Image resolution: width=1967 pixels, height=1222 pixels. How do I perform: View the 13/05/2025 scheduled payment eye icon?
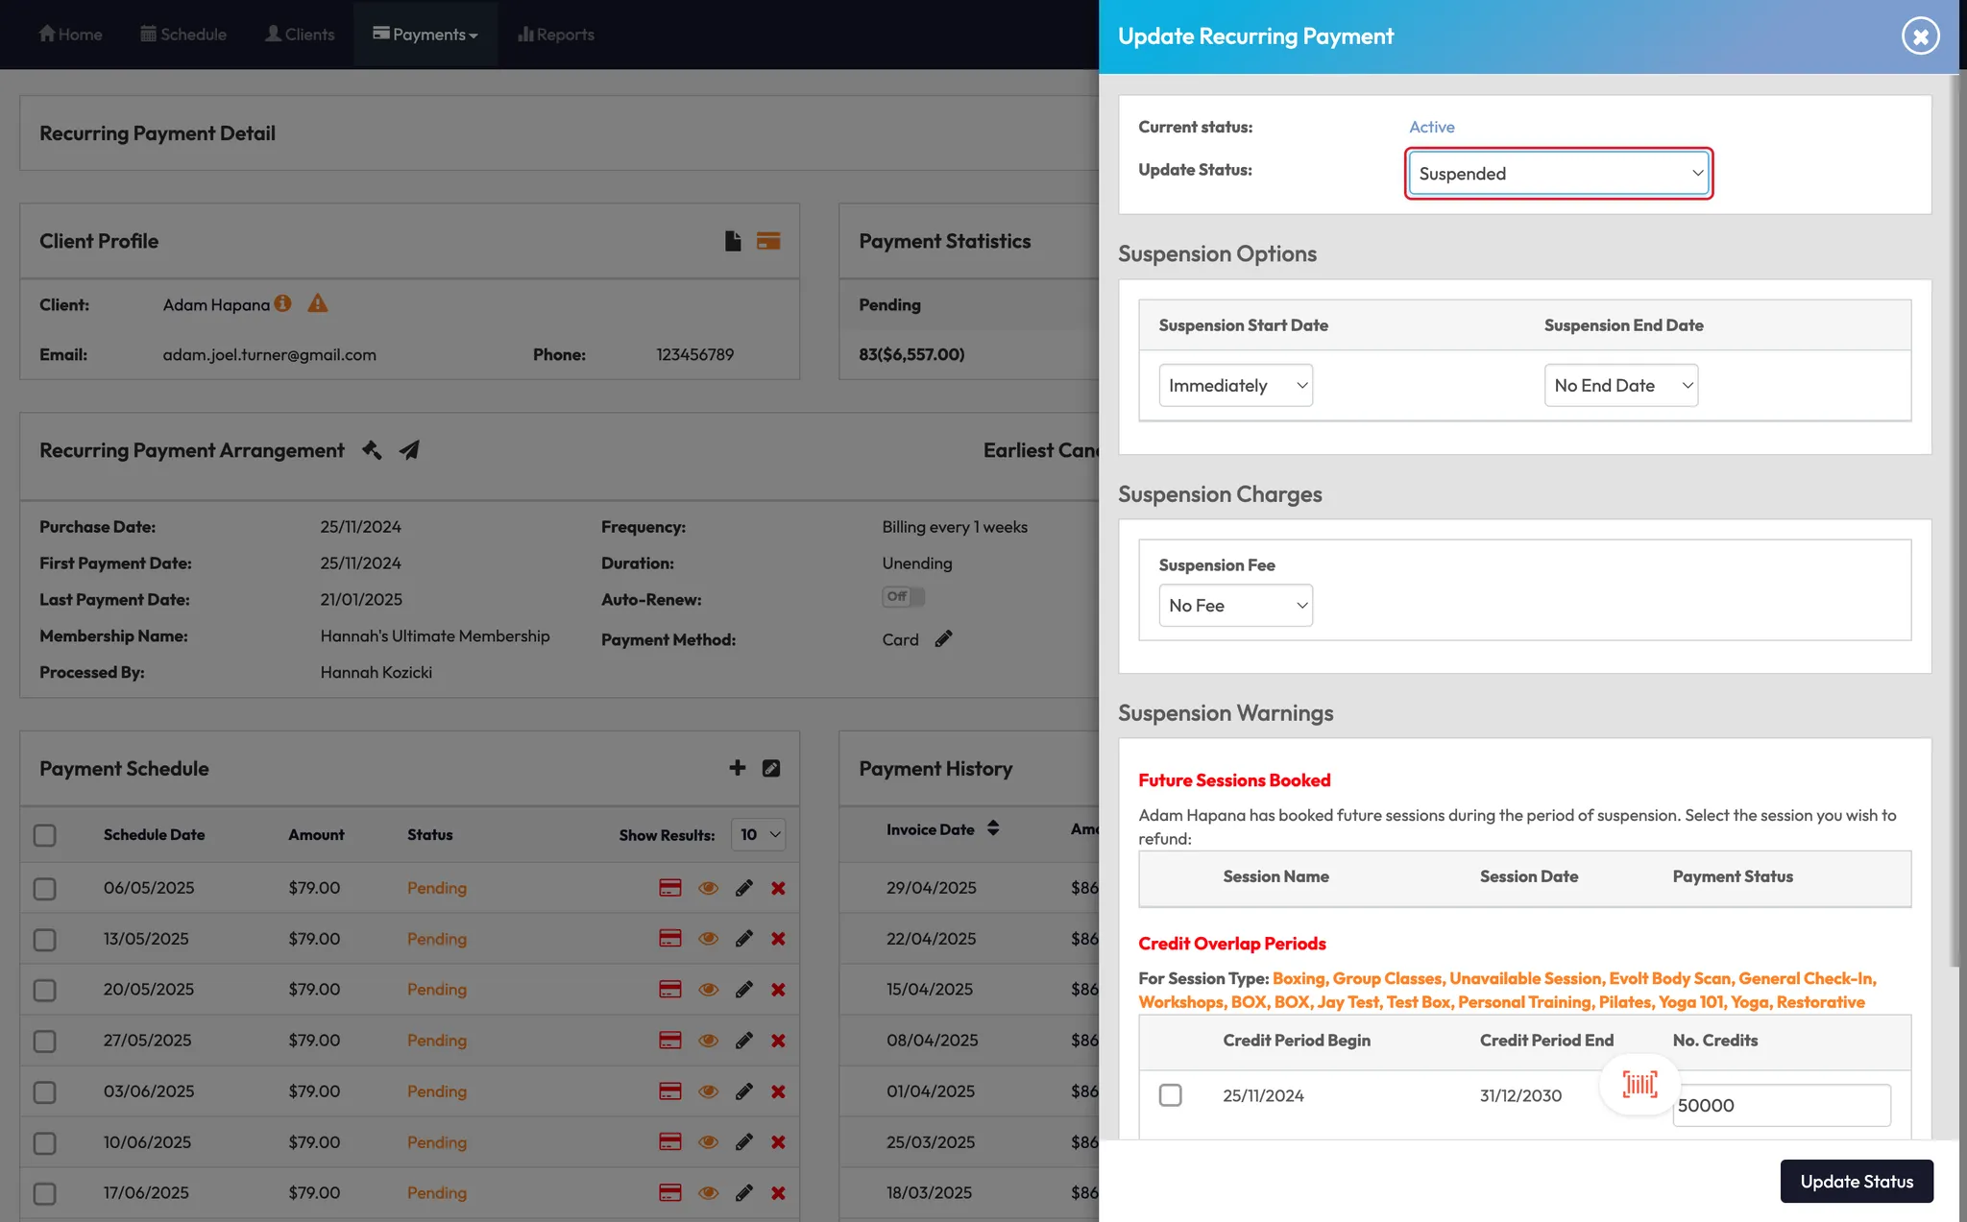pyautogui.click(x=708, y=939)
